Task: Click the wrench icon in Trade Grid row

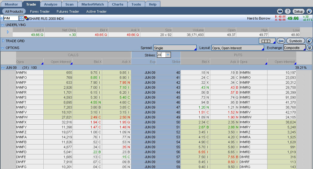Action: click(280, 41)
